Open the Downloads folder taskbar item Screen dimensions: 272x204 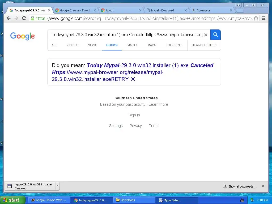click(x=134, y=200)
